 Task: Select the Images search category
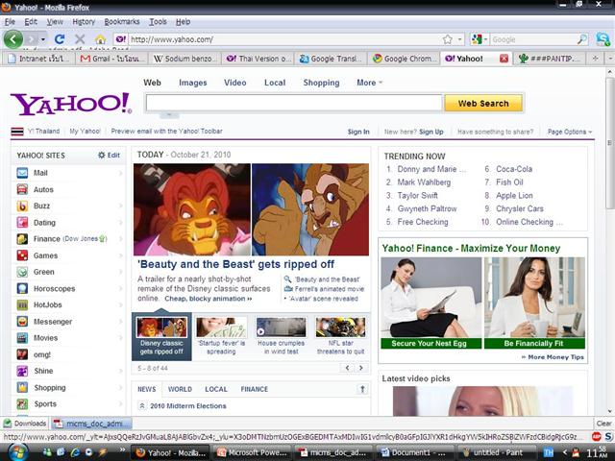pyautogui.click(x=192, y=83)
